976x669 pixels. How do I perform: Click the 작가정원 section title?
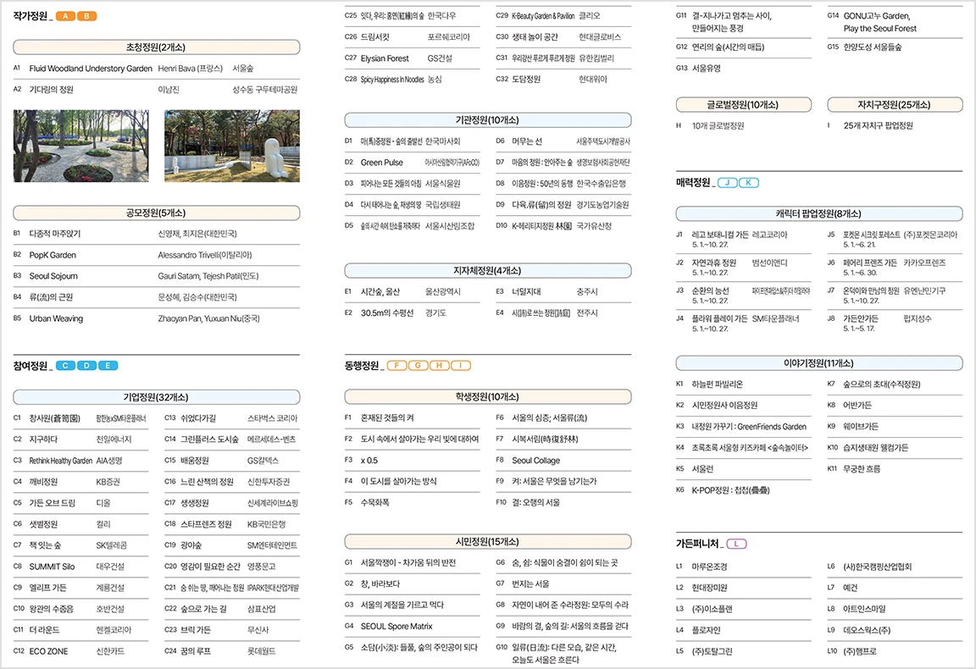tap(30, 16)
